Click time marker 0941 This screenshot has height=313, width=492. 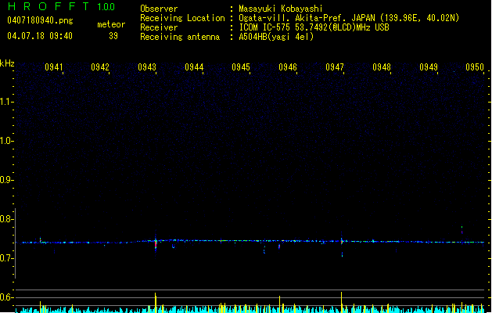click(54, 67)
